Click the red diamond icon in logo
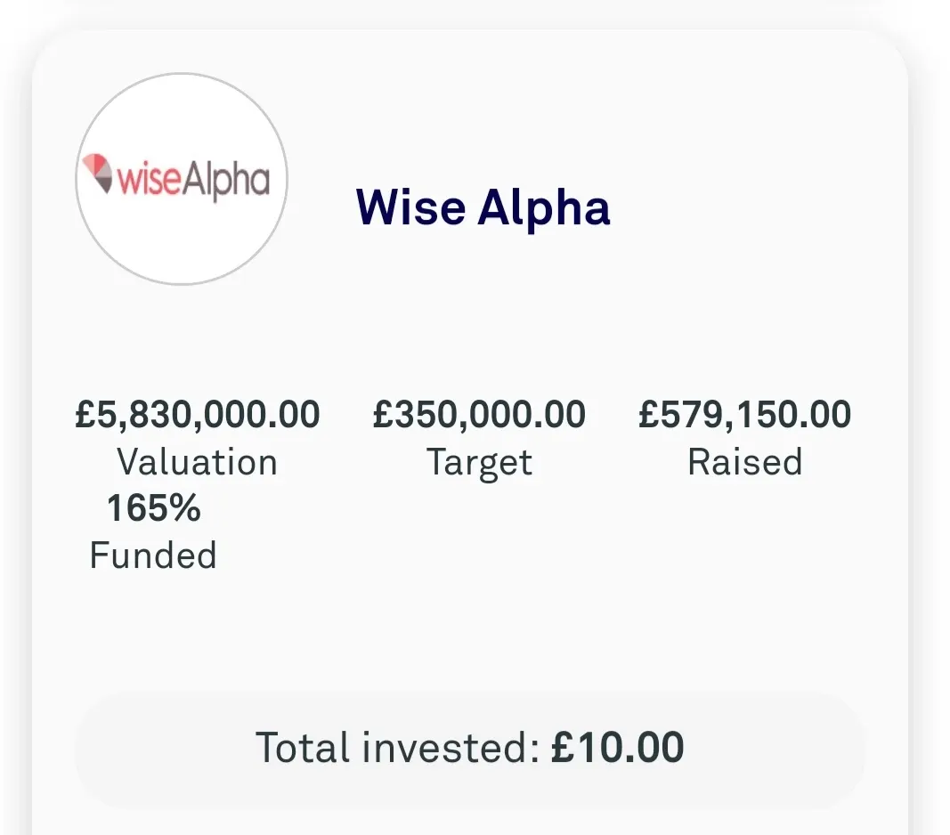Image resolution: width=950 pixels, height=835 pixels. pyautogui.click(x=98, y=174)
